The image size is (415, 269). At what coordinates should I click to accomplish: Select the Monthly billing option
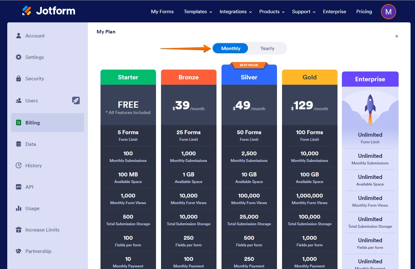230,48
